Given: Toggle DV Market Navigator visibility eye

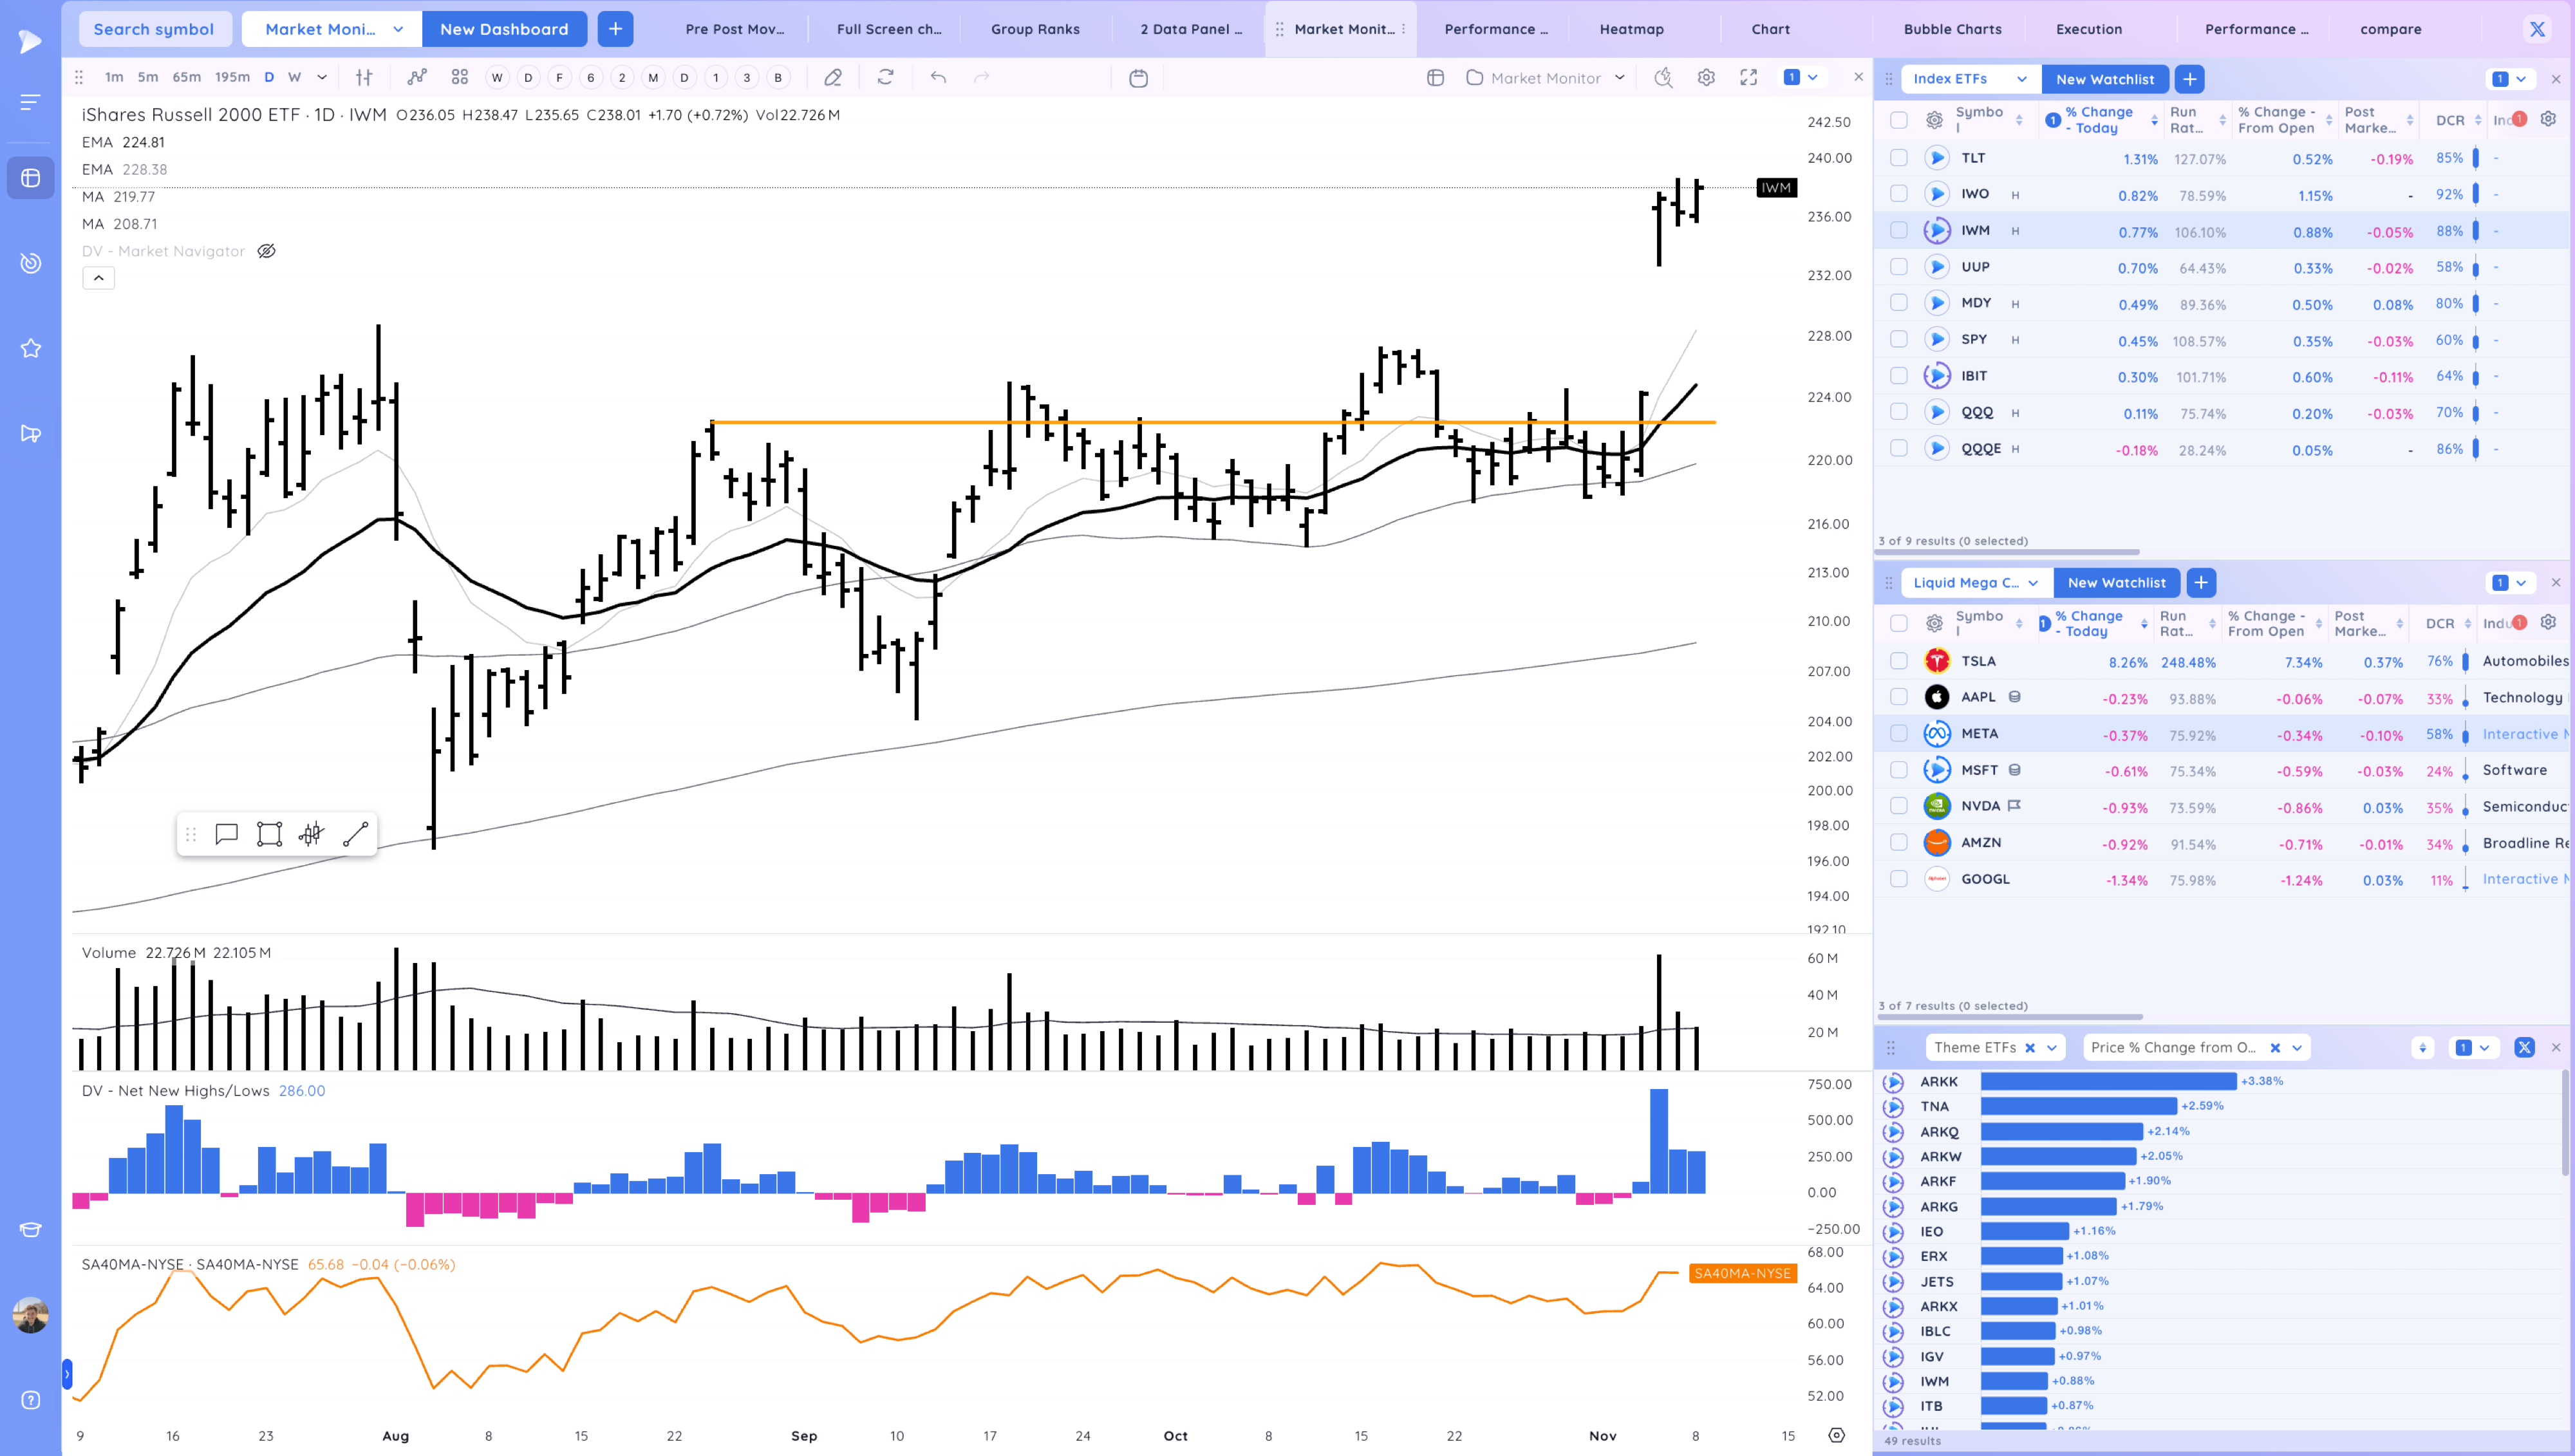Looking at the screenshot, I should 266,251.
